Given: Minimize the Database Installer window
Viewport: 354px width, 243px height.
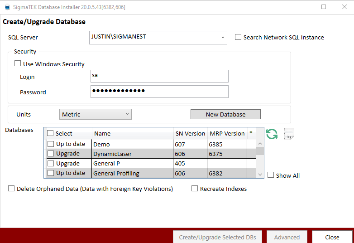Looking at the screenshot, I should [303, 7].
